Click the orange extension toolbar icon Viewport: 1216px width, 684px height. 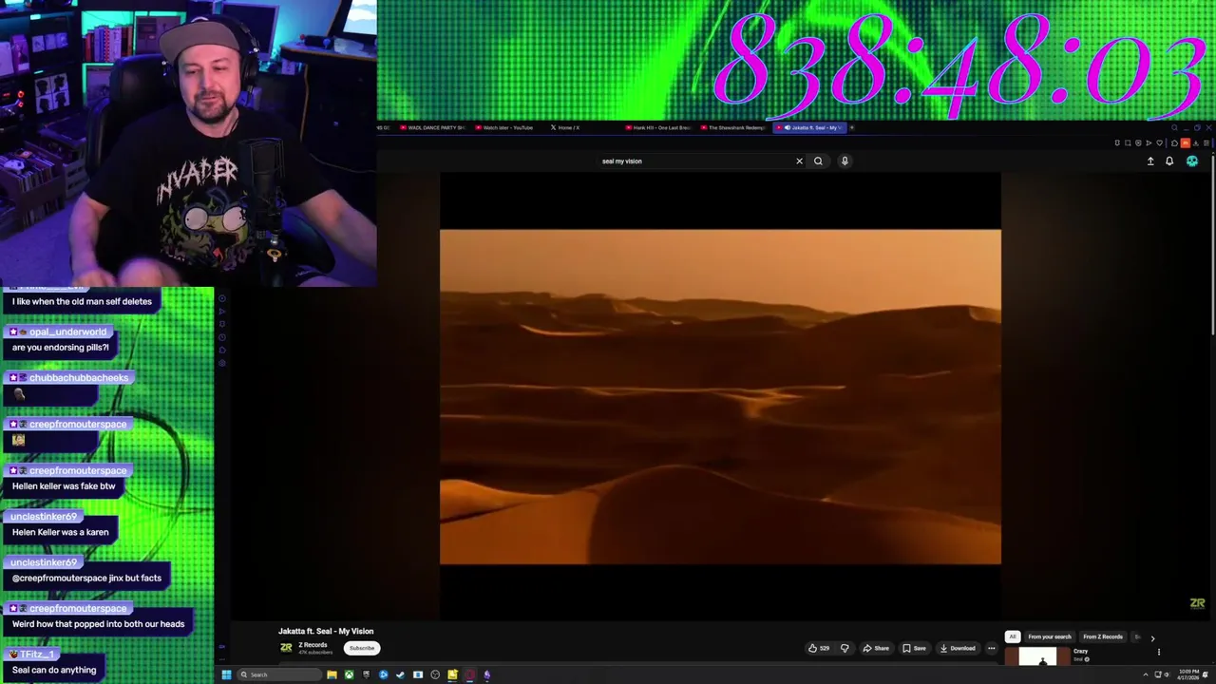pyautogui.click(x=1185, y=142)
